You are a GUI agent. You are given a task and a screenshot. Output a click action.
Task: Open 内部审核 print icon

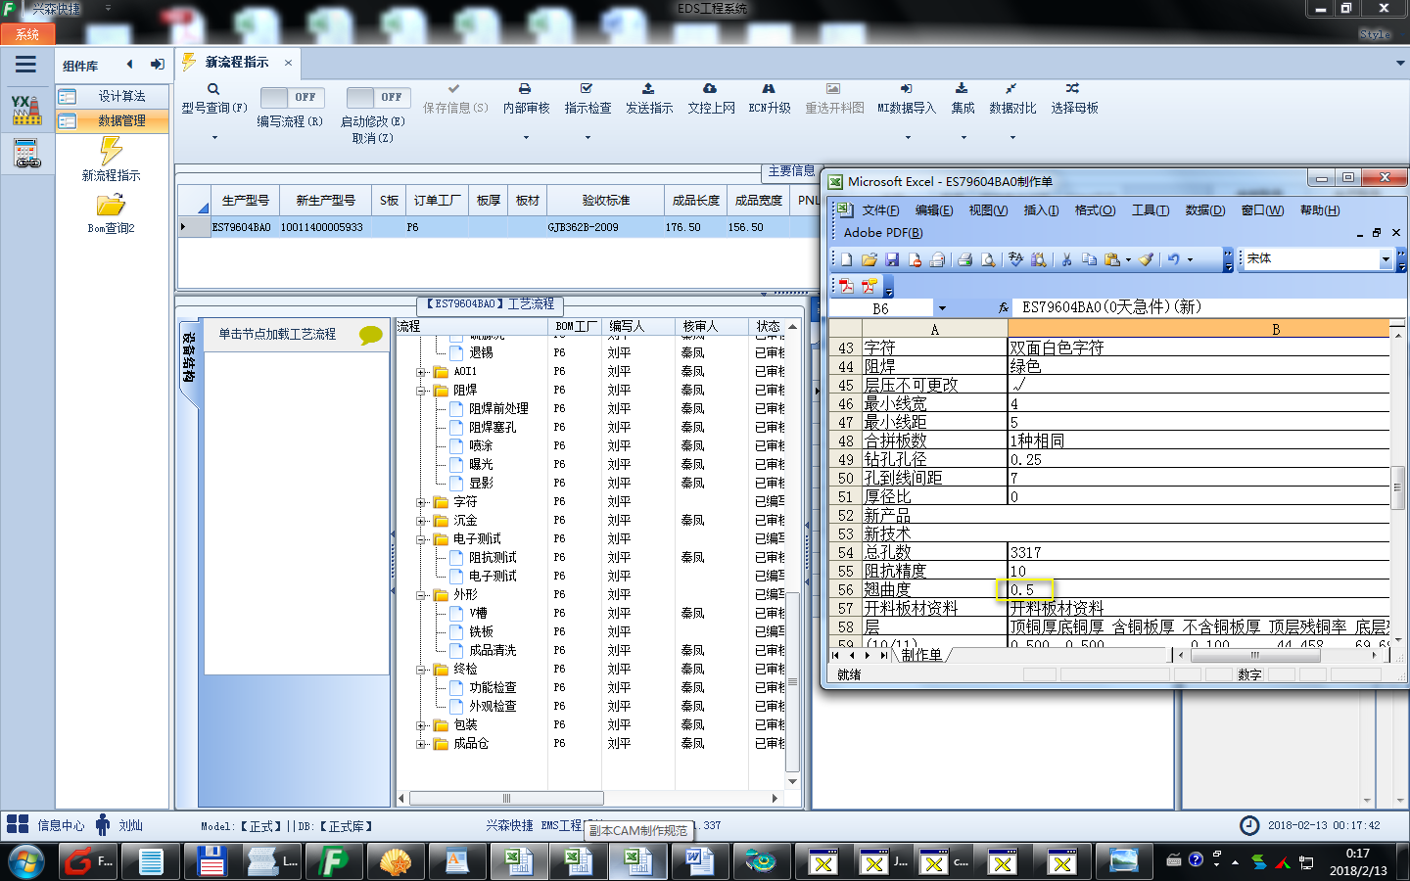pos(525,89)
